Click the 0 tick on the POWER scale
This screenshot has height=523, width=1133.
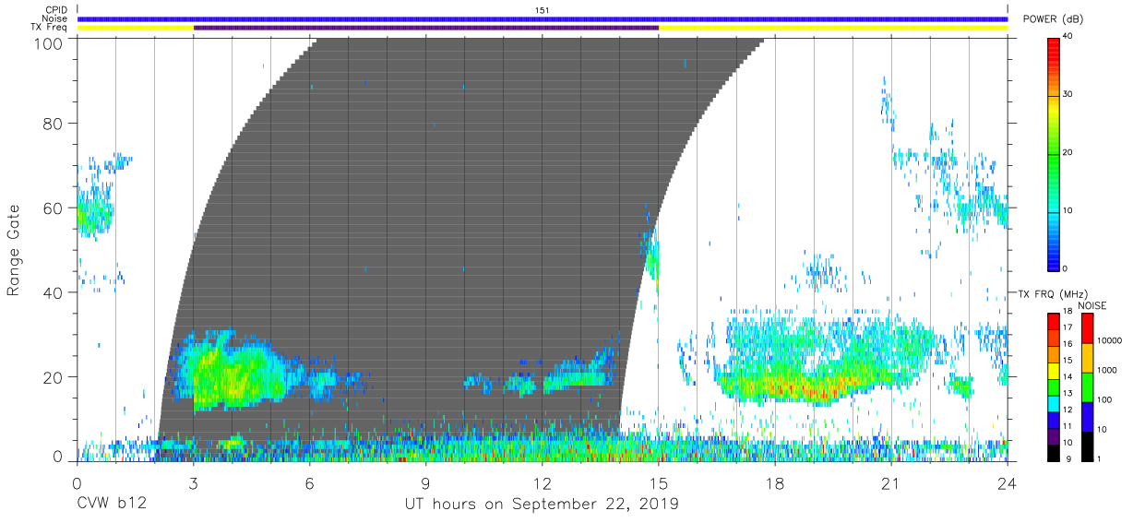tap(1066, 268)
